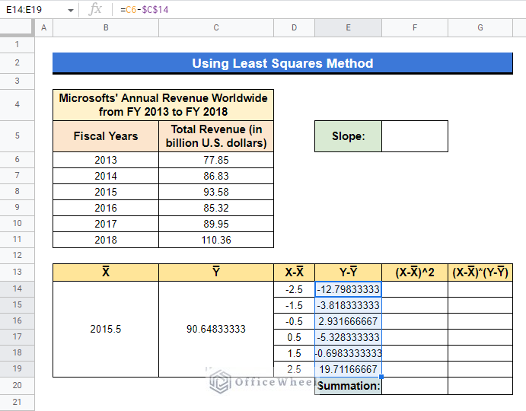
Task: Select row 20 header
Action: (17, 385)
